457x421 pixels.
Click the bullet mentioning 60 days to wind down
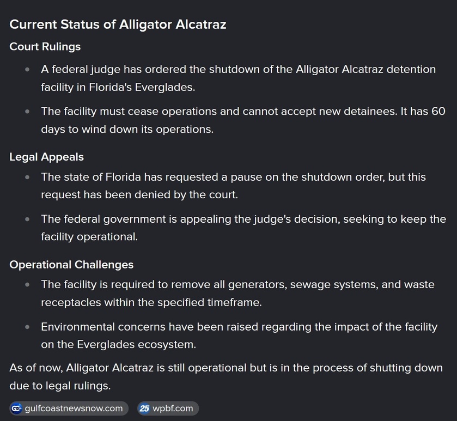pyautogui.click(x=243, y=120)
